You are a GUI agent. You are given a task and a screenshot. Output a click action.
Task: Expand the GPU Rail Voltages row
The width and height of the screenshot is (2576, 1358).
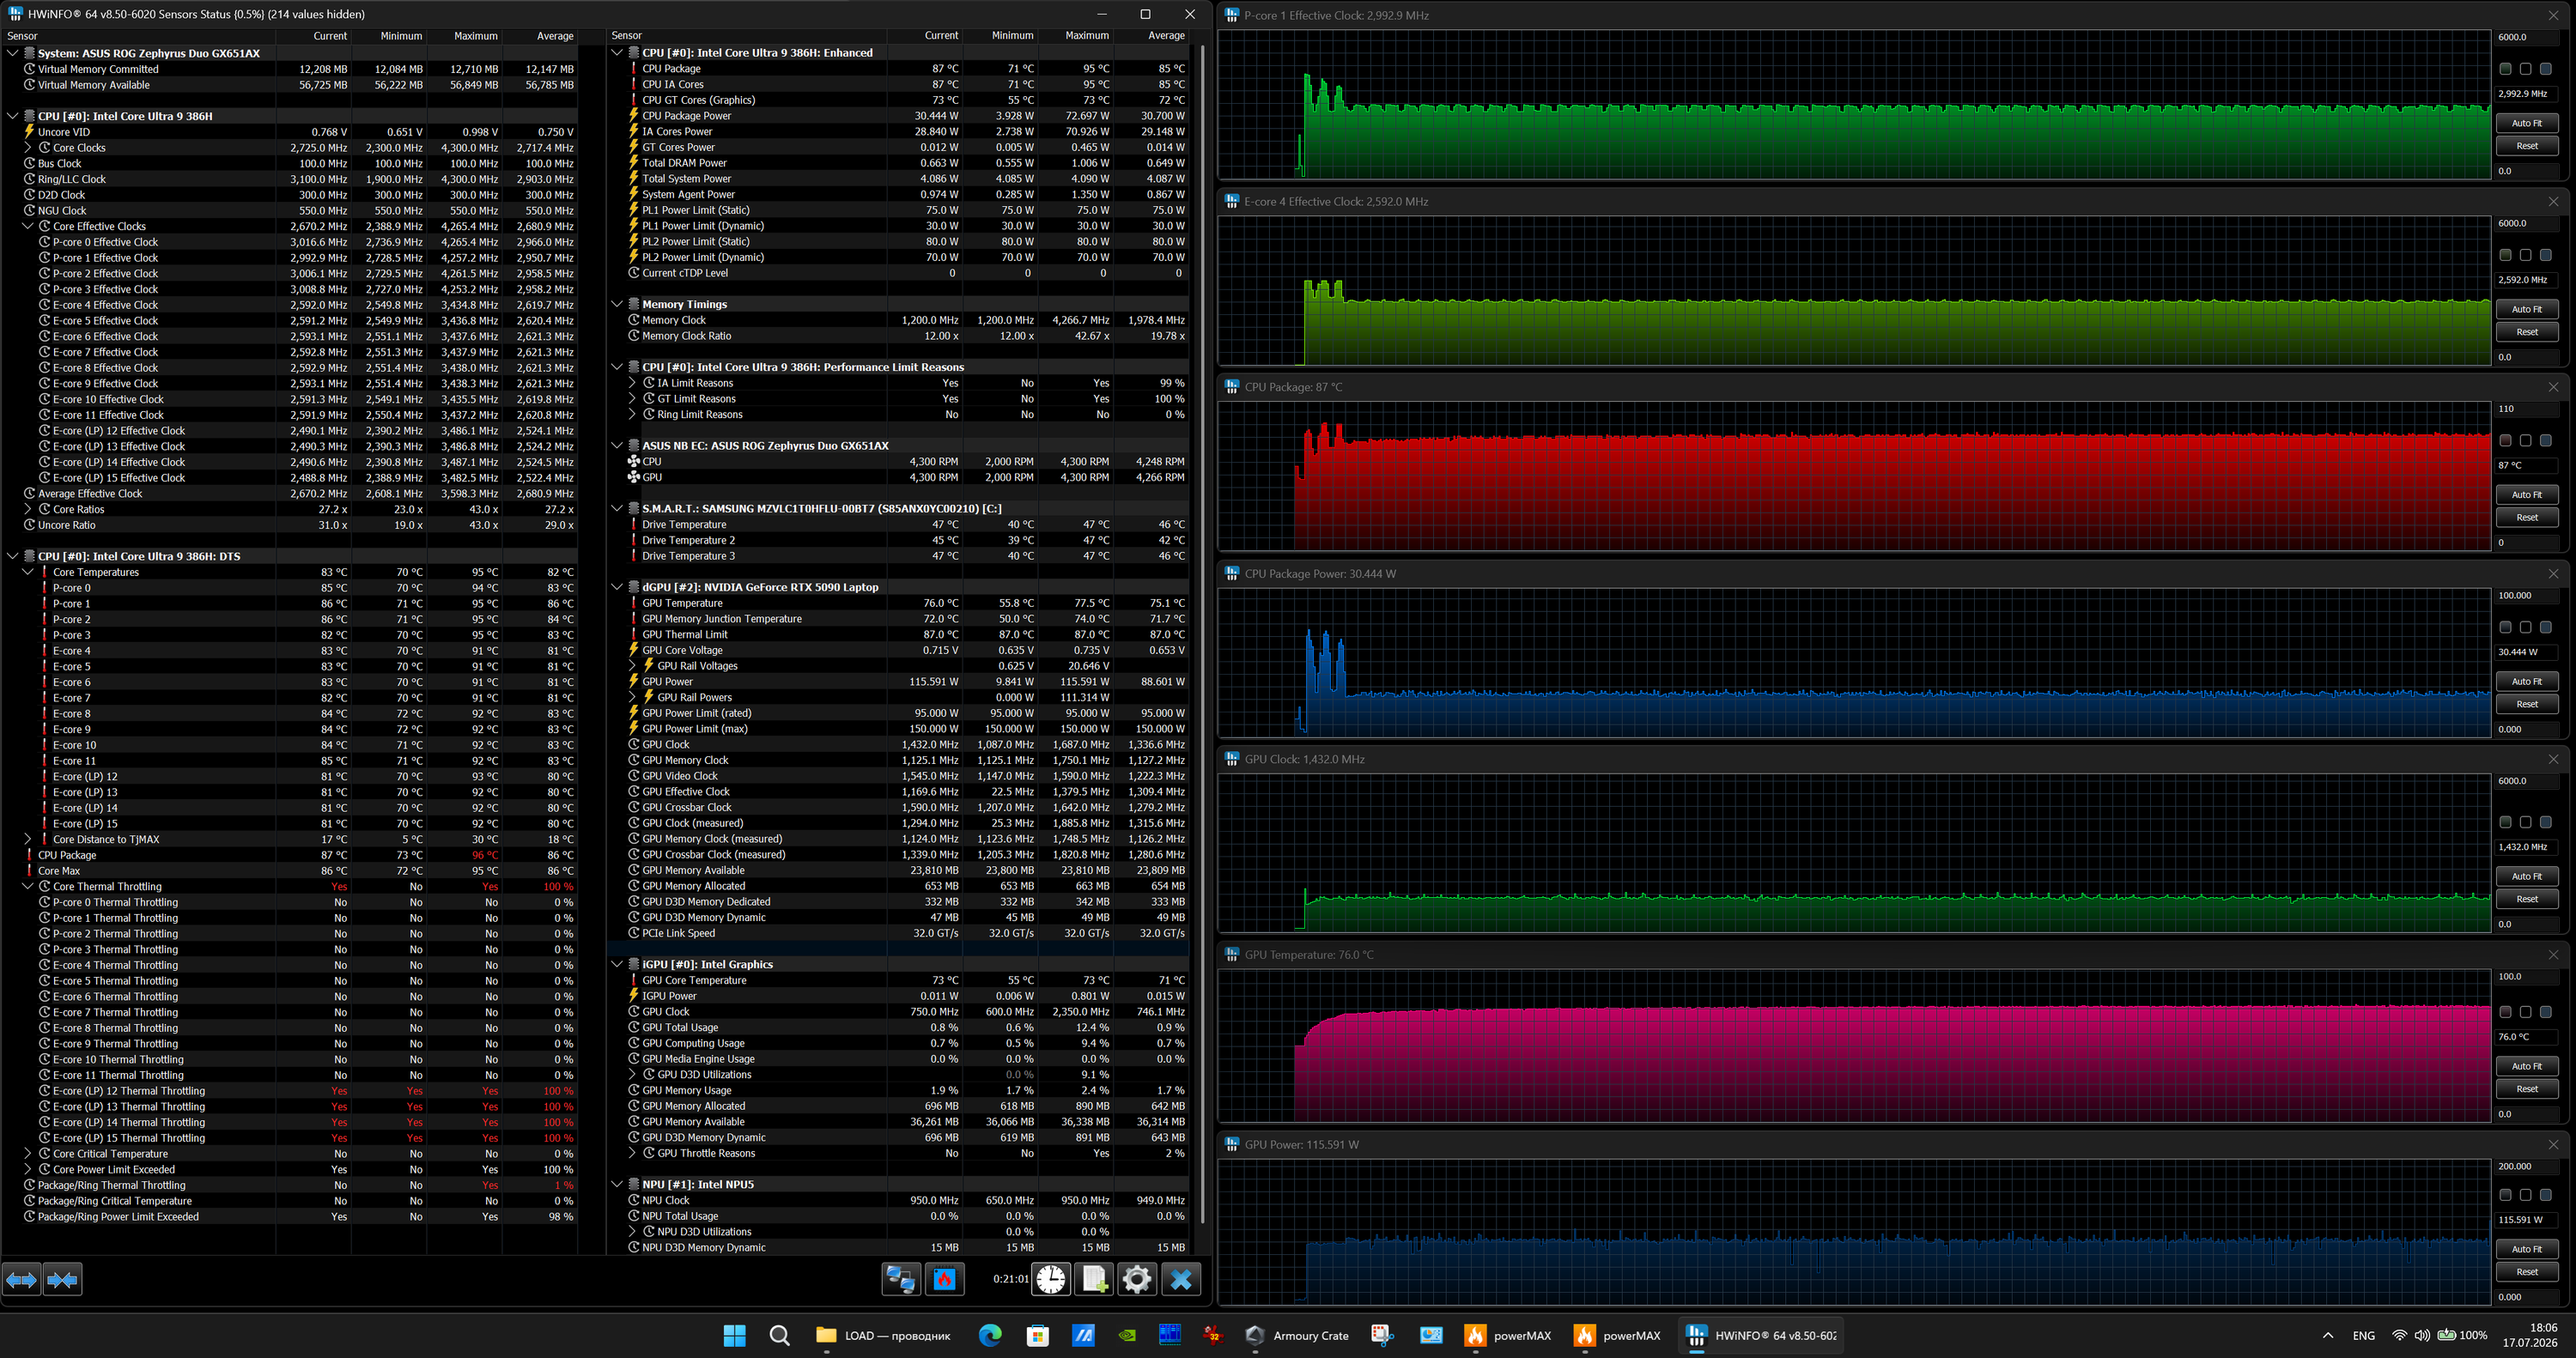point(632,666)
